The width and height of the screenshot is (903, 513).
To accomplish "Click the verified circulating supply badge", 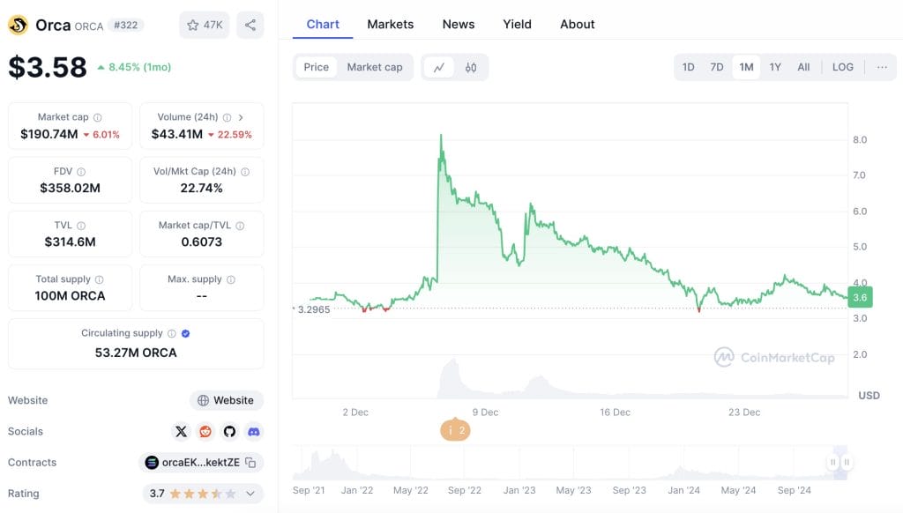I will (x=185, y=333).
